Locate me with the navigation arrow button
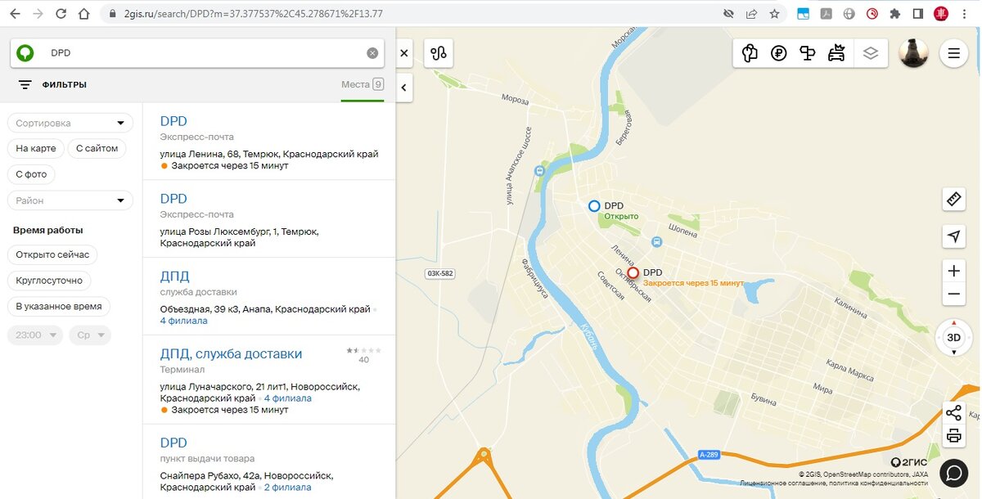Screen dimensions: 982x499 coord(953,236)
